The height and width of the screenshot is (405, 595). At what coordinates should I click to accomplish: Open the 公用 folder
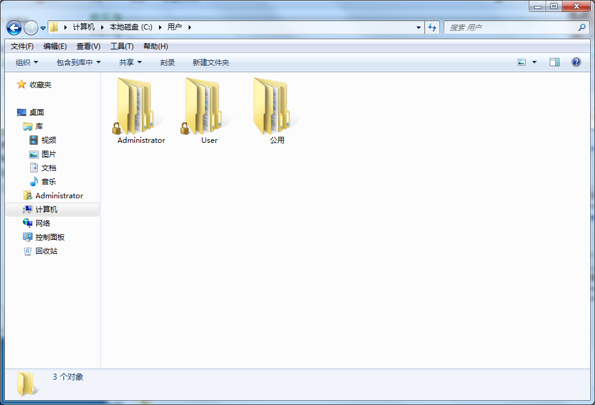(271, 106)
